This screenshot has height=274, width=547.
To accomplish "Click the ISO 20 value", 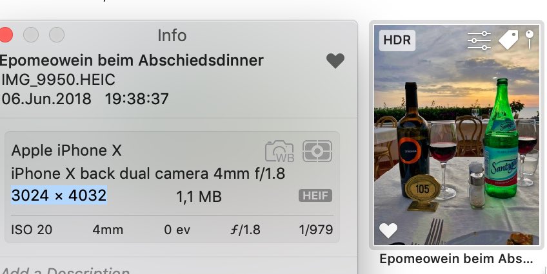I will coord(32,230).
